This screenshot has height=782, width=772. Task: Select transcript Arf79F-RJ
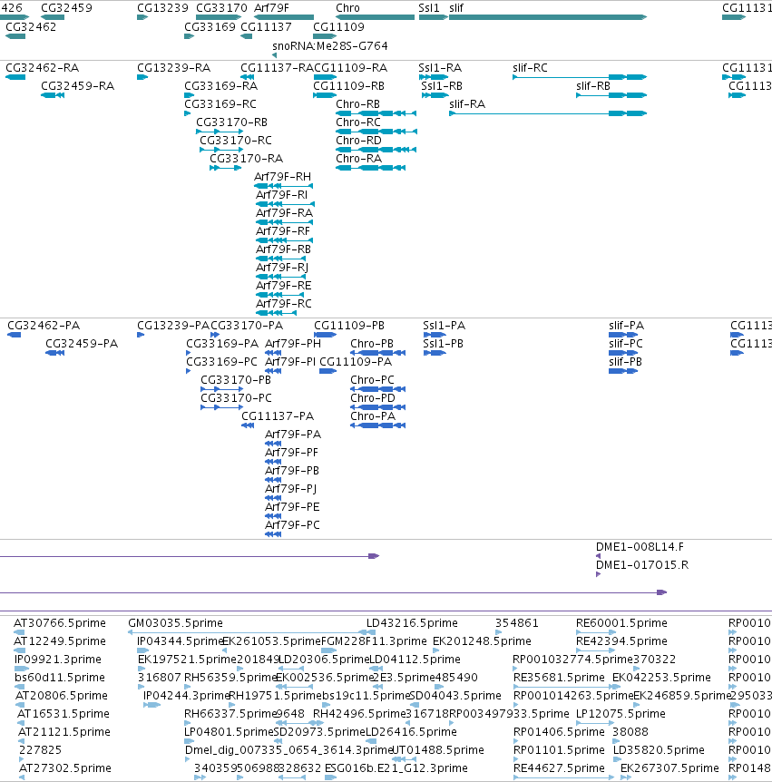pos(282,268)
